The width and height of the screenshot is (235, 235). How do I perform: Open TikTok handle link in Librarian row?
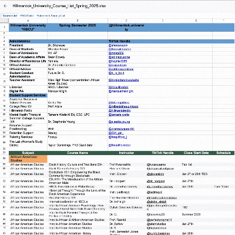click(x=119, y=87)
